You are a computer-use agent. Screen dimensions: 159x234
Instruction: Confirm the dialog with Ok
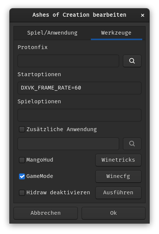pos(114,213)
